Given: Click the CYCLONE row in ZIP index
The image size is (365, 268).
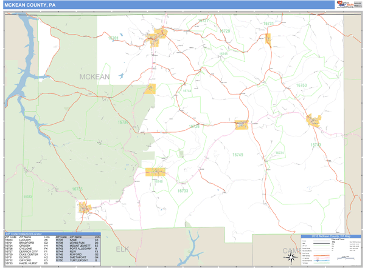Looking at the screenshot, I should coord(26,249).
